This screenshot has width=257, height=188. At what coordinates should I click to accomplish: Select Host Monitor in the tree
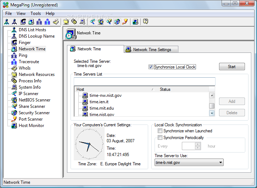(x=31, y=126)
